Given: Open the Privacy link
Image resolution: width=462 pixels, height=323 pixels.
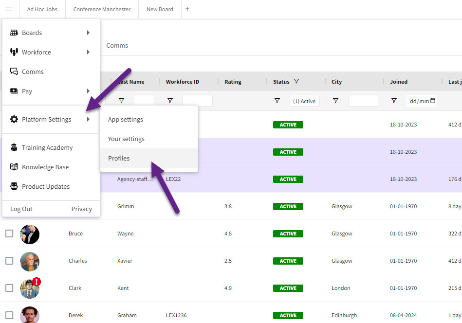Looking at the screenshot, I should (81, 209).
